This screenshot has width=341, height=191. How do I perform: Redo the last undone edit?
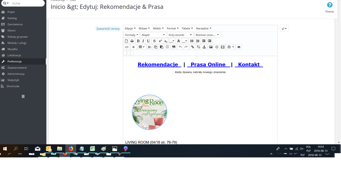pos(186,47)
